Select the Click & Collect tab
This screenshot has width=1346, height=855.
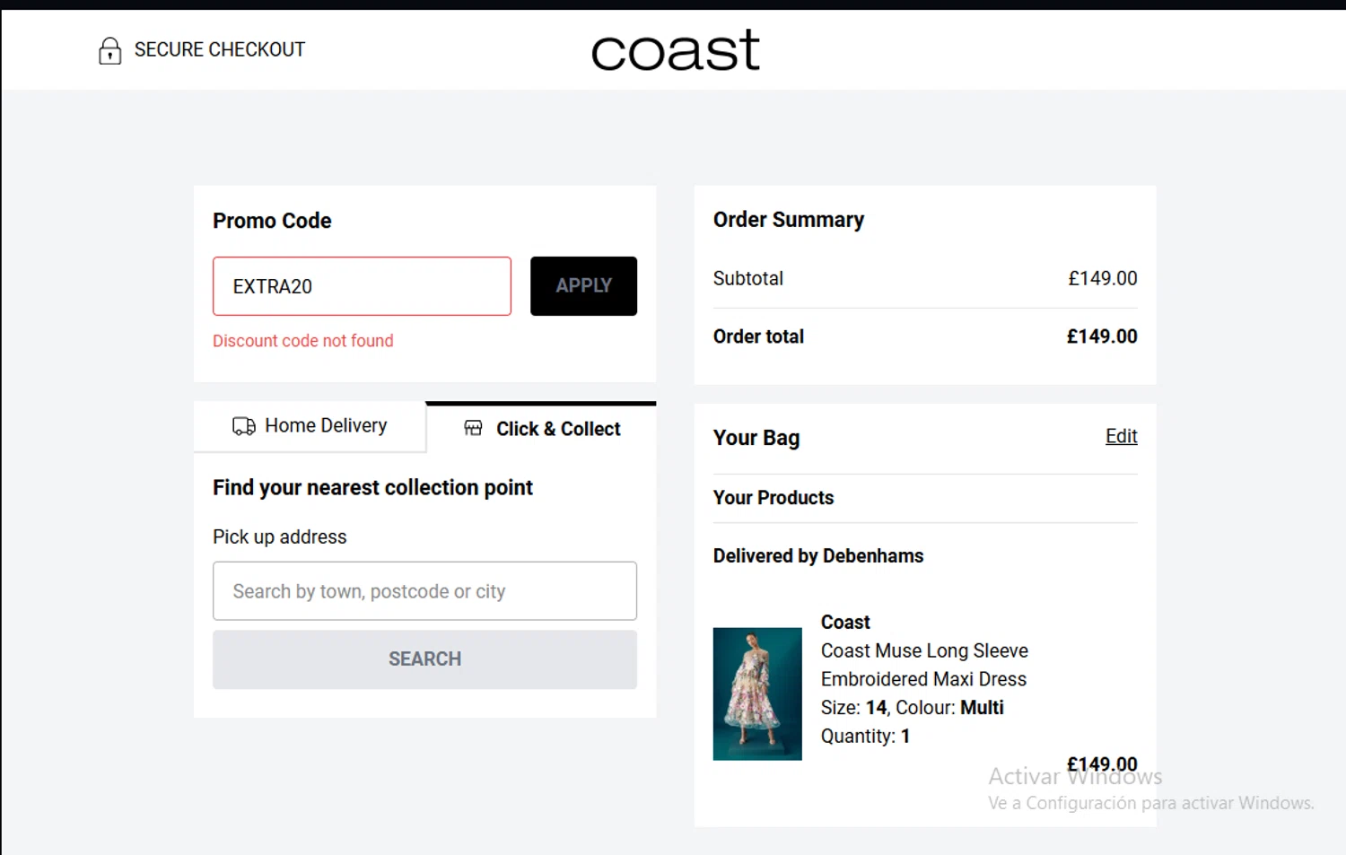(541, 428)
